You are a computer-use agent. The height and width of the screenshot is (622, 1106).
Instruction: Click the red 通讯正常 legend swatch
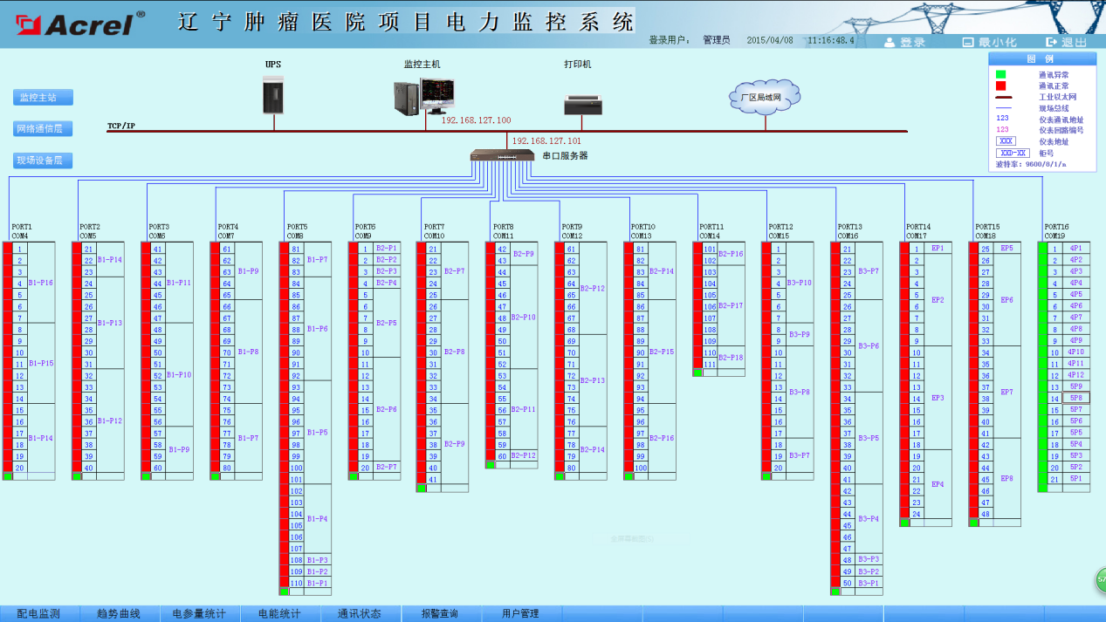pos(1000,86)
